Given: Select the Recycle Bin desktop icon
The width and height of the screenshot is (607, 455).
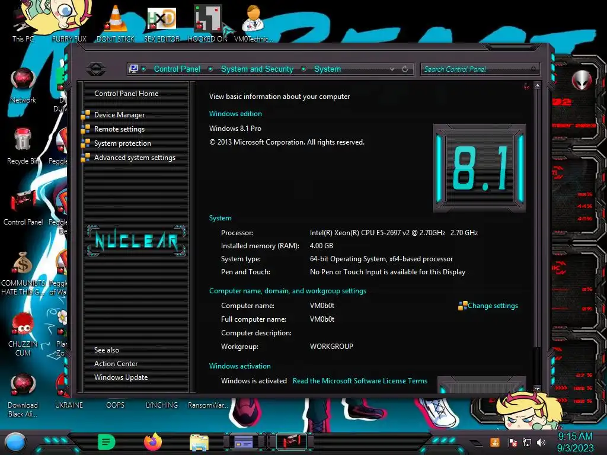Looking at the screenshot, I should (23, 146).
